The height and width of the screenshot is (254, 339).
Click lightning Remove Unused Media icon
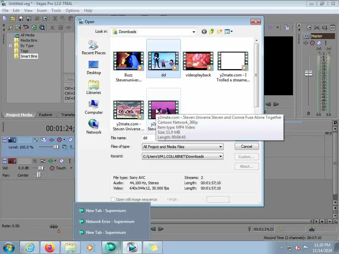point(10,27)
